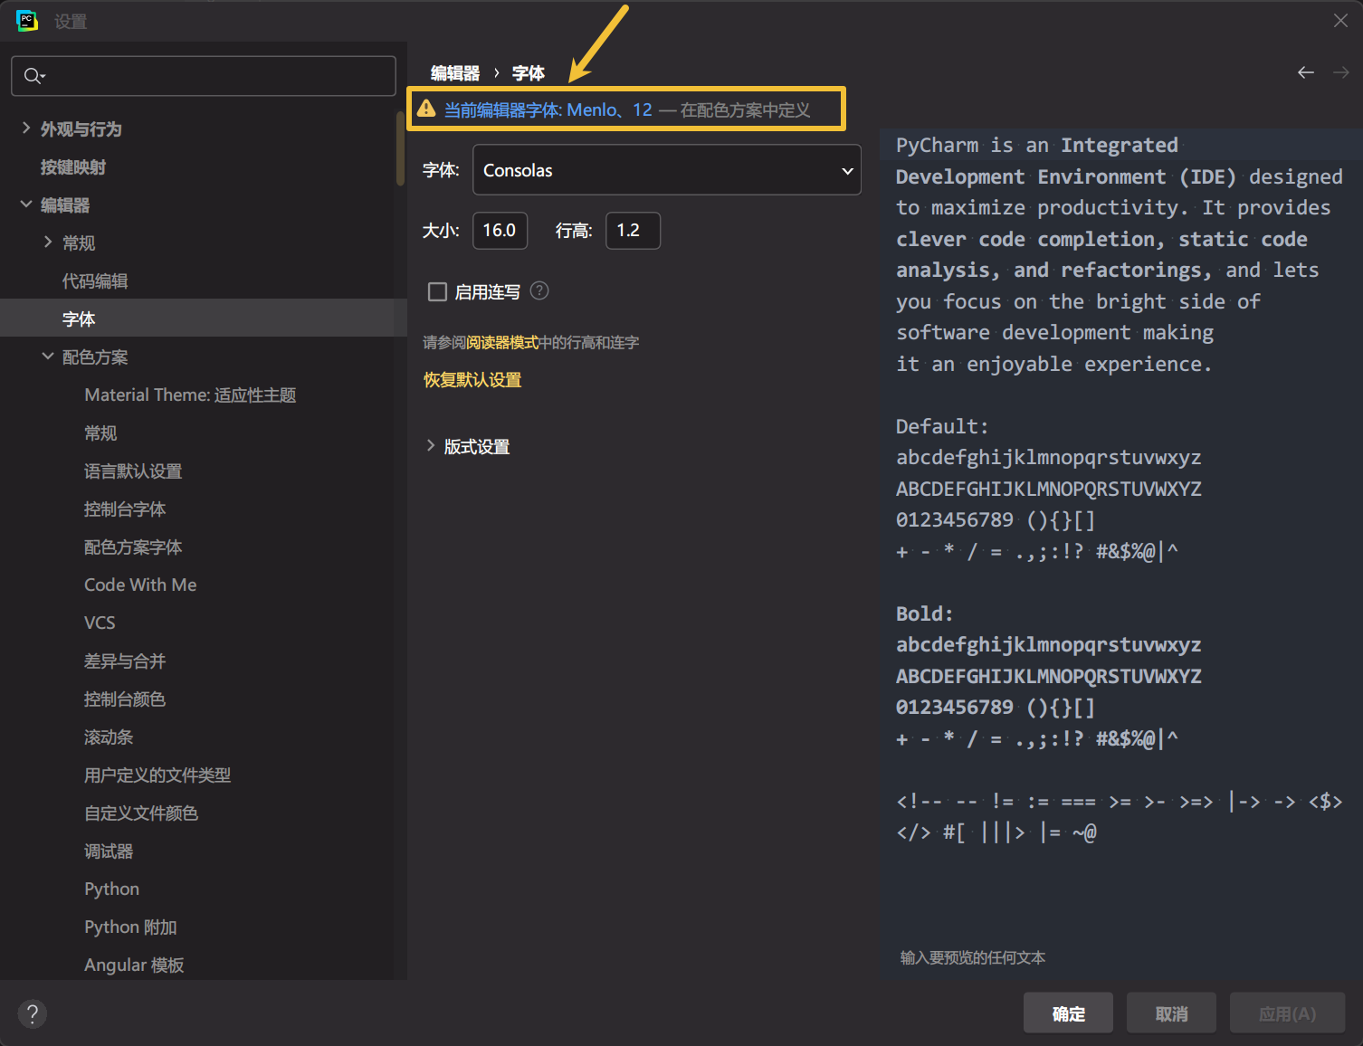Click the 编辑器 breadcrumb at the top

pos(455,73)
